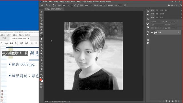Image resolution: width=183 pixels, height=103 pixels.
Task: Click the Background layer lock icon
Action: point(178,32)
